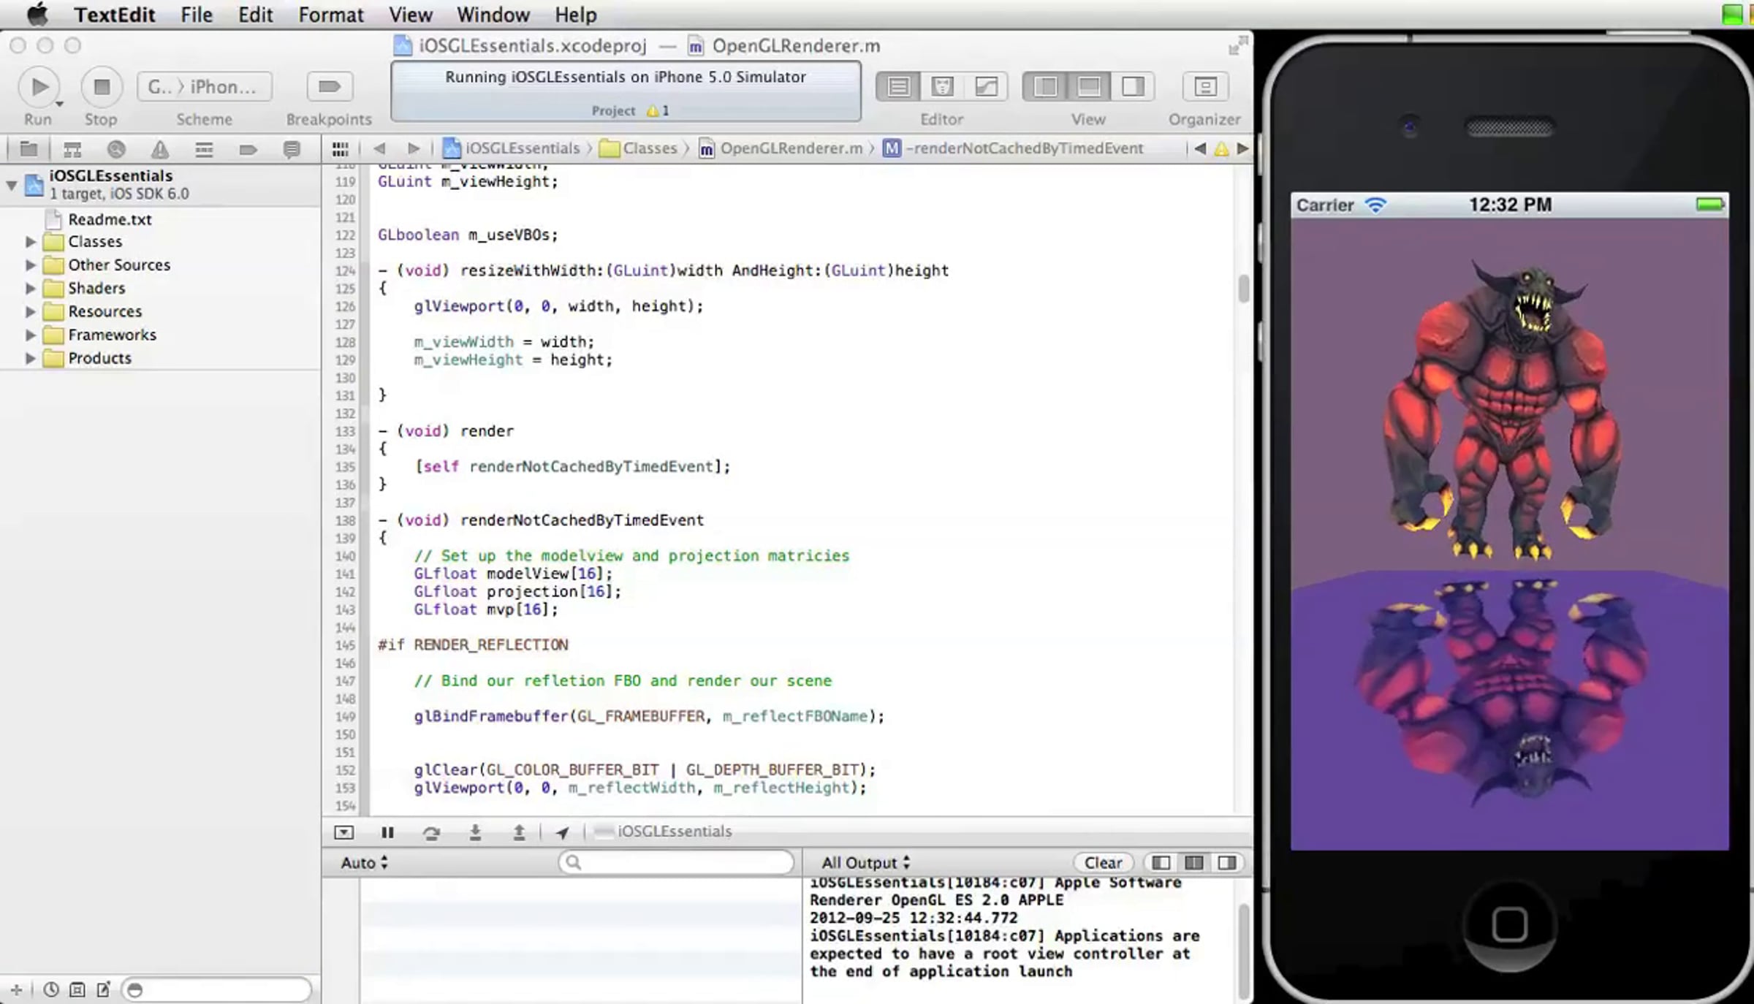Show the Log navigator
Viewport: 1754px width, 1004px height.
(x=292, y=150)
